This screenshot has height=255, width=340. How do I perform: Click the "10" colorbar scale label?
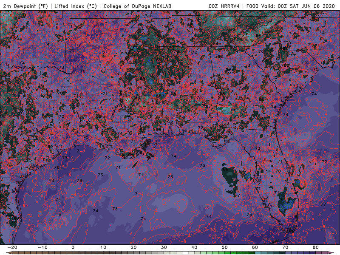click(x=103, y=247)
